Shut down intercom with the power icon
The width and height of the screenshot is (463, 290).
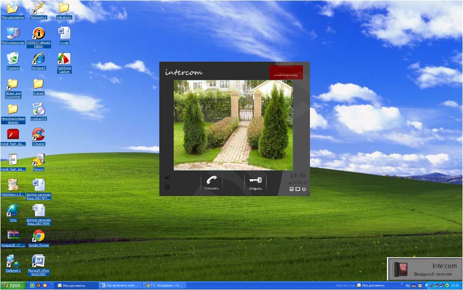(304, 189)
